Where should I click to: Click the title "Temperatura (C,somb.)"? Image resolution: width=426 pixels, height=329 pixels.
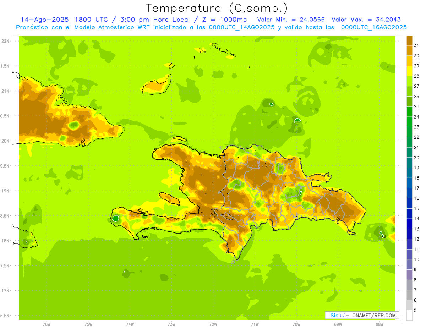(x=217, y=8)
